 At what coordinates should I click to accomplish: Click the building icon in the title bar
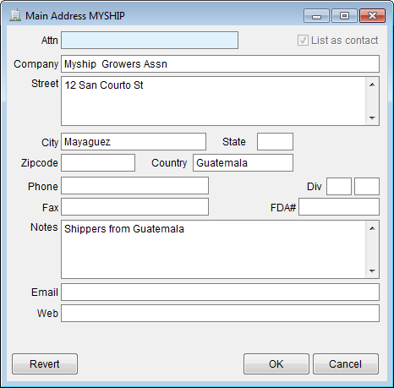[15, 15]
